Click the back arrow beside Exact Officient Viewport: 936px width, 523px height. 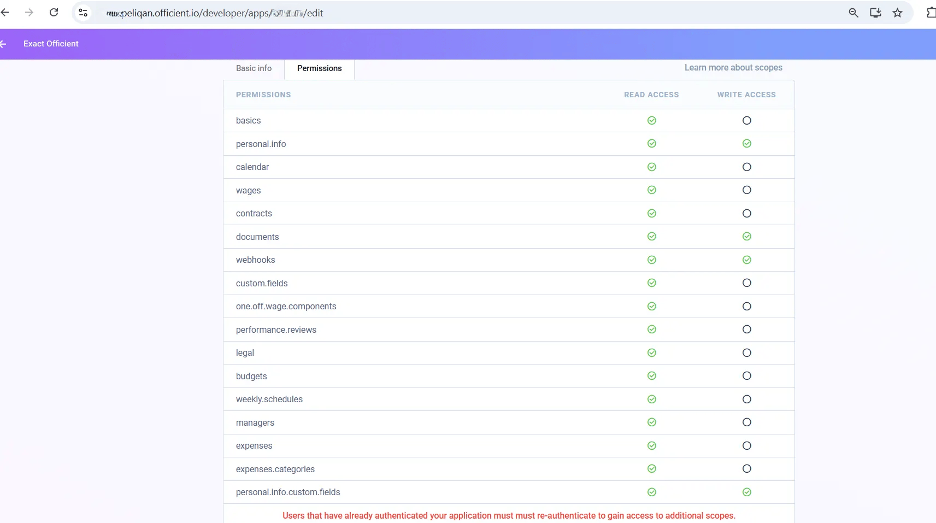pyautogui.click(x=3, y=44)
